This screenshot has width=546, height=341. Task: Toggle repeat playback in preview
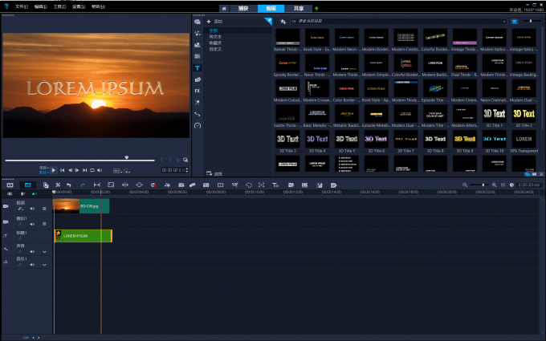pyautogui.click(x=92, y=170)
